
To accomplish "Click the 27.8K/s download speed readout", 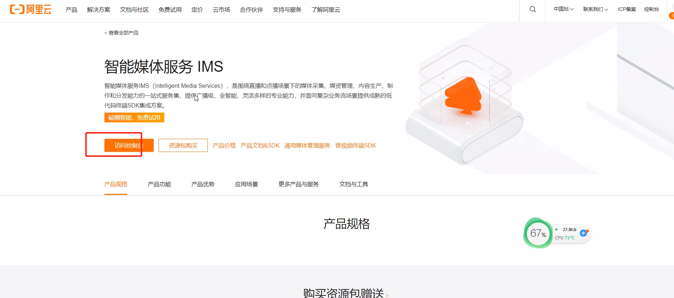I will 569,230.
